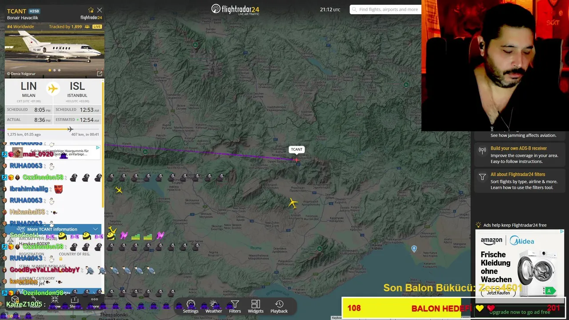The height and width of the screenshot is (320, 569).
Task: Show first aircraft photo via carousel dot
Action: (x=50, y=70)
